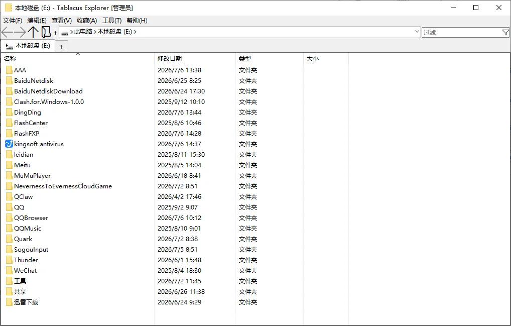Screen dimensions: 511x326
Task: Click the AAA folder icon
Action: 9,70
